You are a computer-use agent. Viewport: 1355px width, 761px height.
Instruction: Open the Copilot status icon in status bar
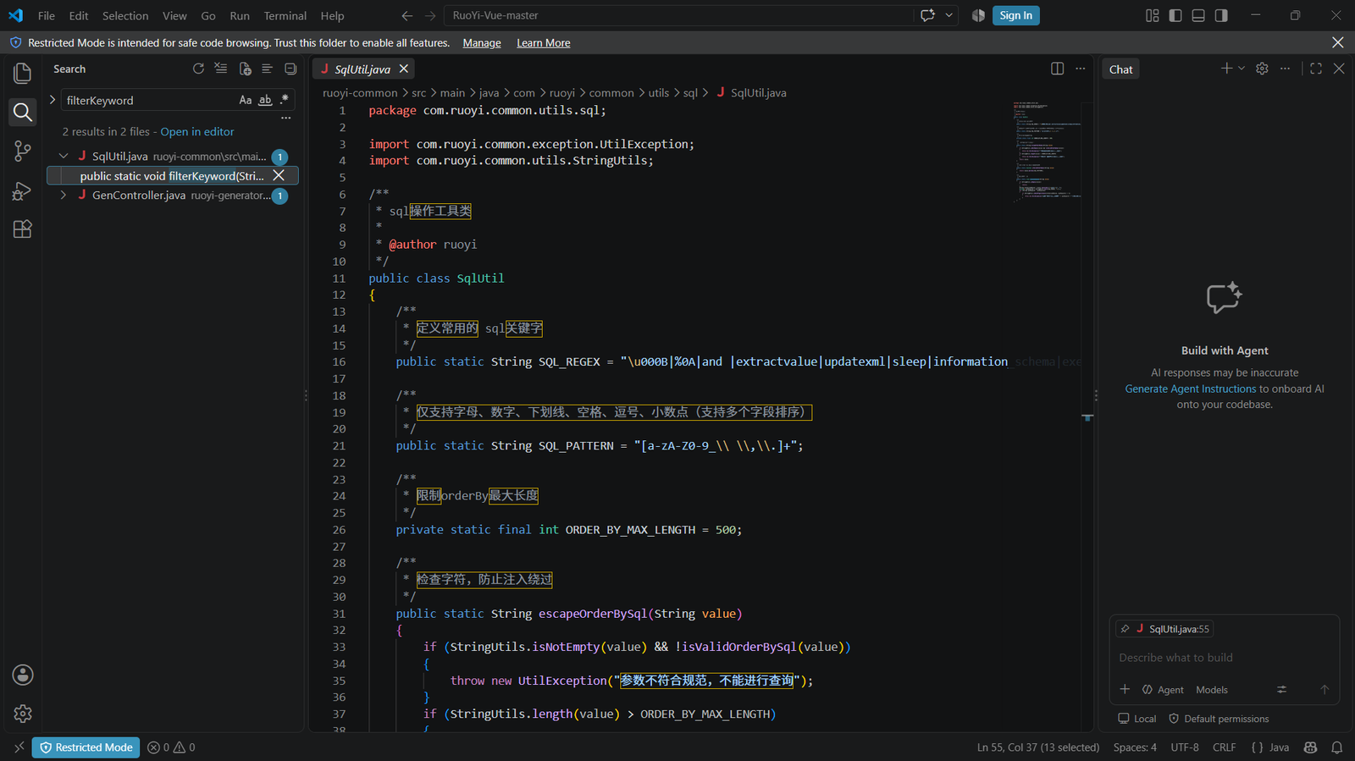1310,747
